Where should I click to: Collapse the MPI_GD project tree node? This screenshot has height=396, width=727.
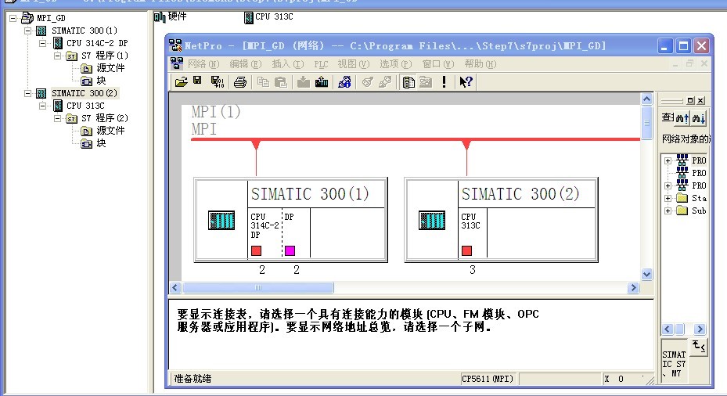[13, 18]
